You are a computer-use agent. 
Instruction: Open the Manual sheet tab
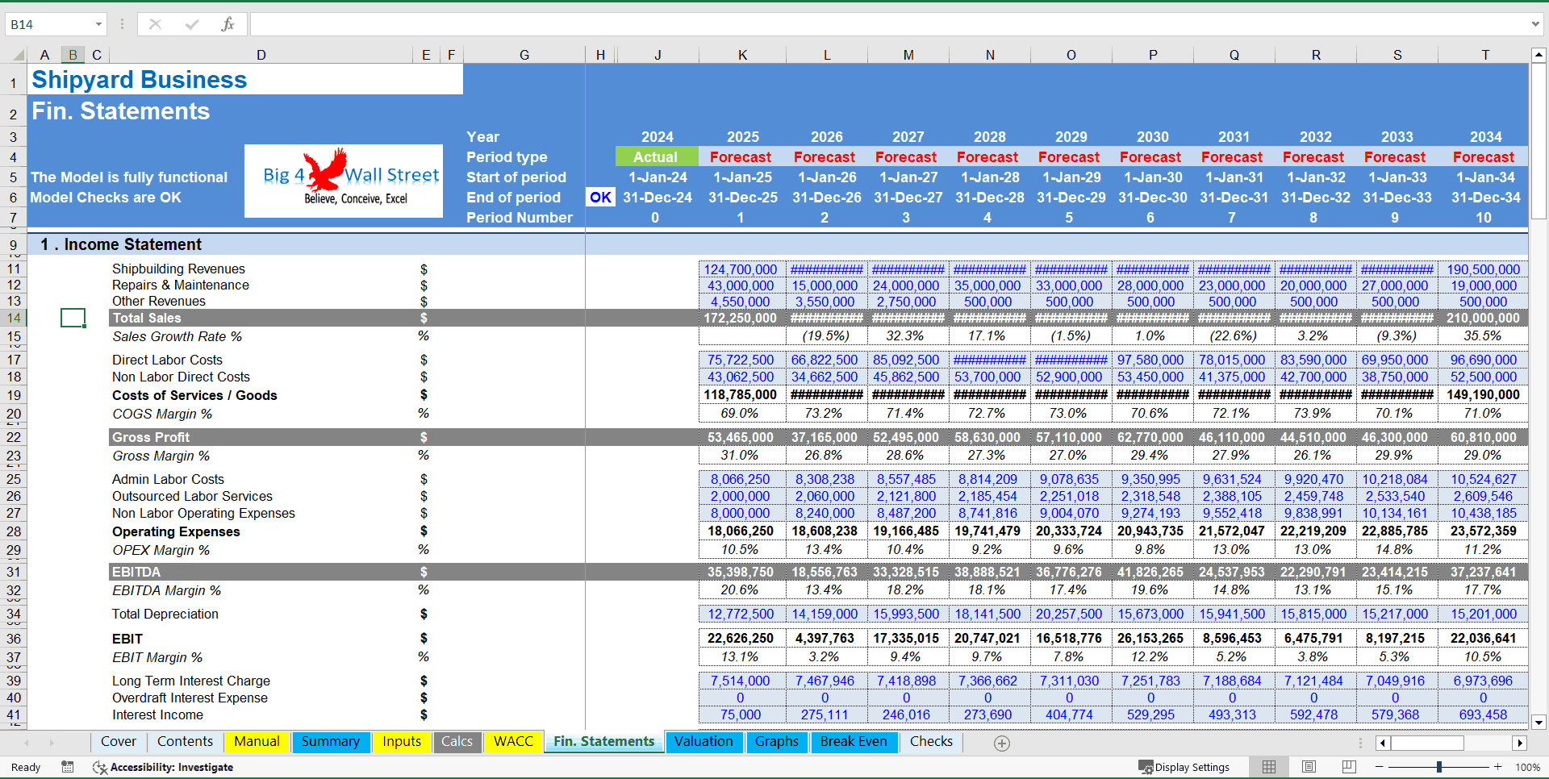point(257,741)
